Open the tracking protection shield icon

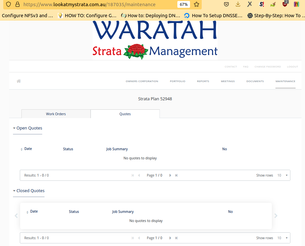pyautogui.click(x=8, y=5)
